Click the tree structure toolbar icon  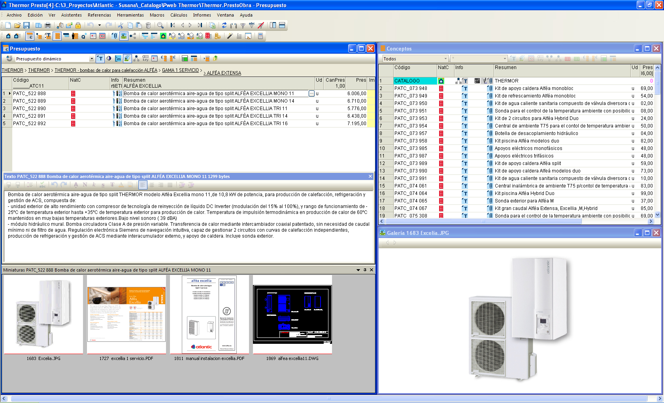coord(39,36)
